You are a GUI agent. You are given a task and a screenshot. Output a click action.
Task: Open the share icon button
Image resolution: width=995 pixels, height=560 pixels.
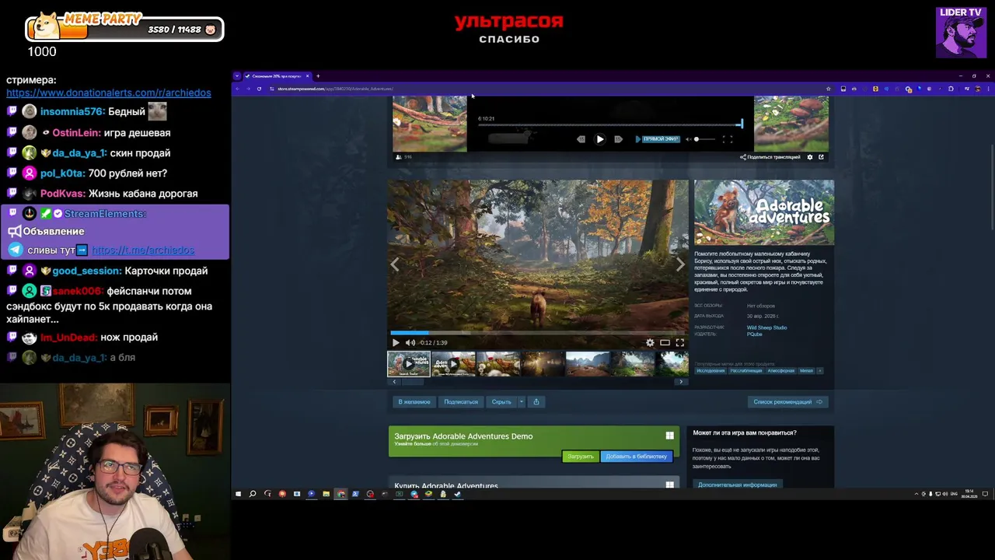coord(536,402)
